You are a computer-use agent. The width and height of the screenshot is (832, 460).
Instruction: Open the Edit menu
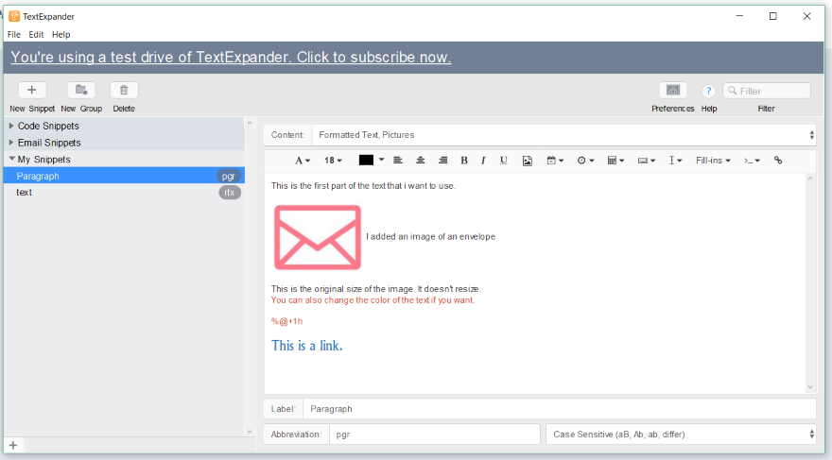tap(36, 34)
